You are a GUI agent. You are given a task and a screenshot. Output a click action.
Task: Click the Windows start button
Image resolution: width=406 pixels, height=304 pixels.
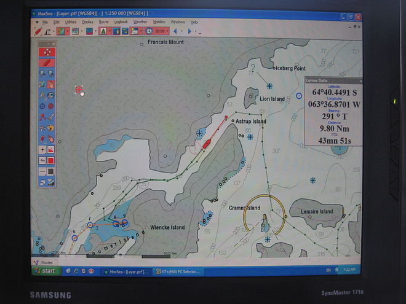click(46, 271)
